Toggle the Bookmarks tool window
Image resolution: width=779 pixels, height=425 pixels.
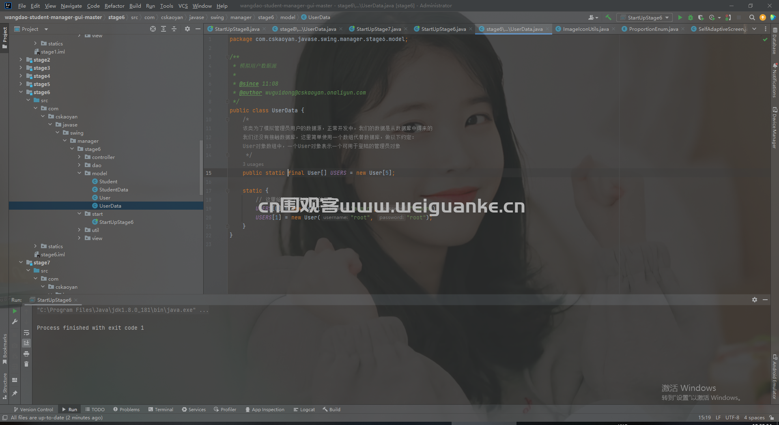point(5,349)
